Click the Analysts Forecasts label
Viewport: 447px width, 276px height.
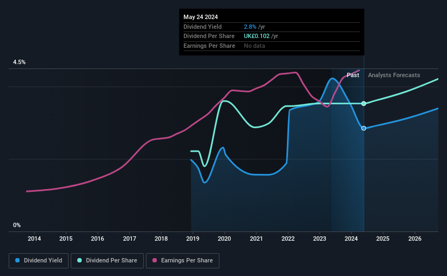[x=394, y=75]
